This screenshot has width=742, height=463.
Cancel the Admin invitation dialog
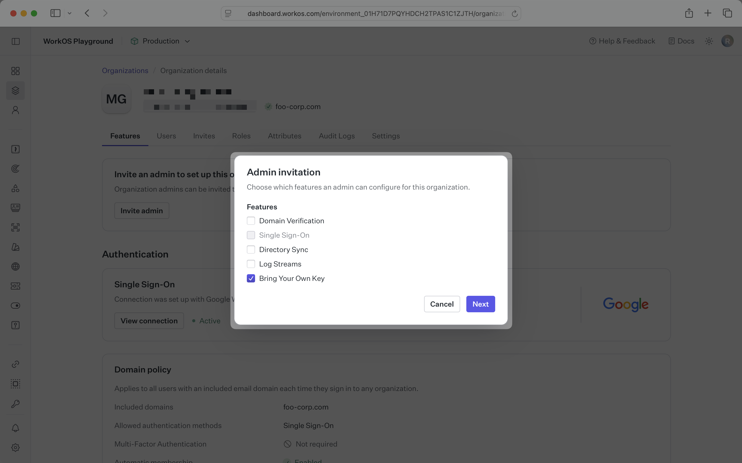point(442,304)
